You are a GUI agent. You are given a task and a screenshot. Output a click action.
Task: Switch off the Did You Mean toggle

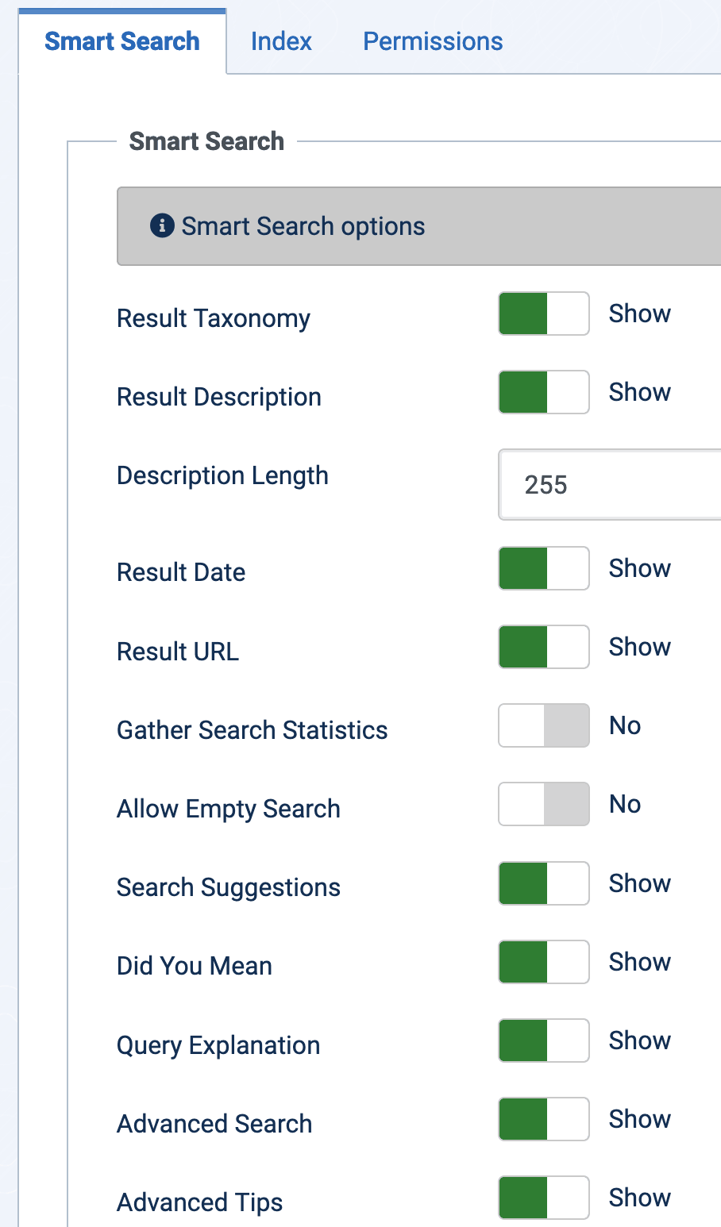point(544,962)
